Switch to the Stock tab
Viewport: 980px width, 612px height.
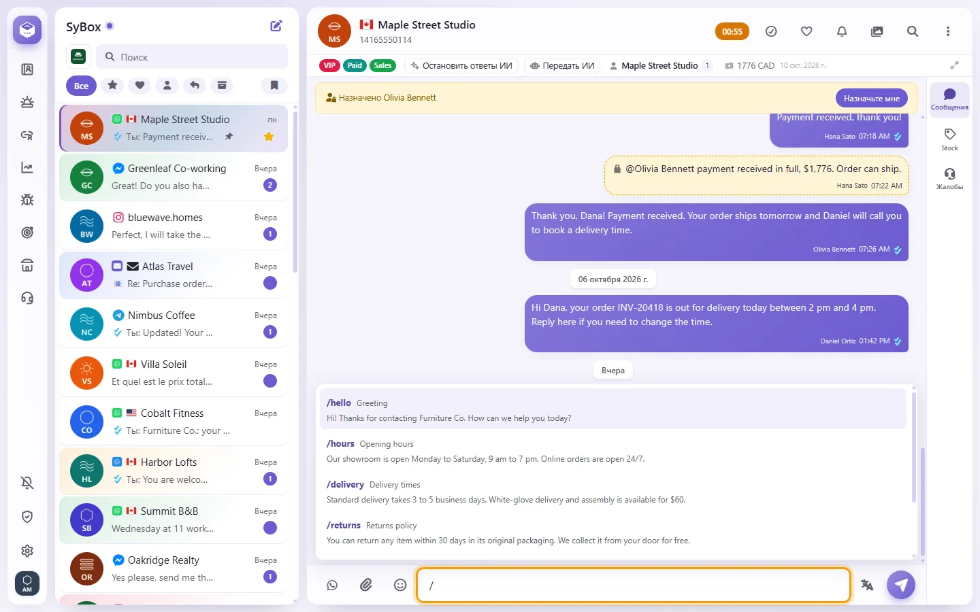tap(949, 139)
